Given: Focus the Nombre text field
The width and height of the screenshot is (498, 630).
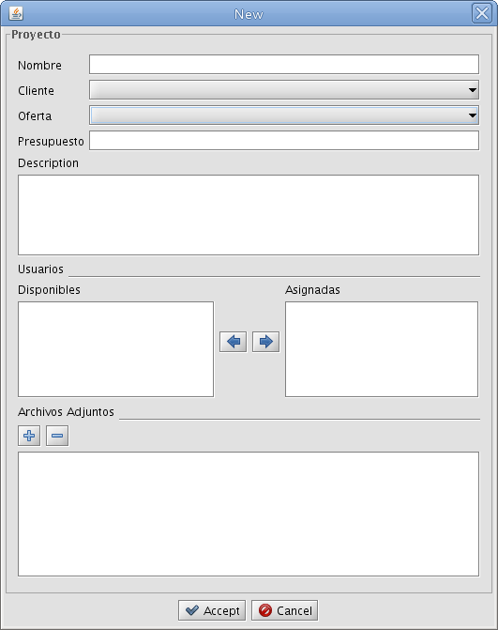Looking at the screenshot, I should tap(284, 64).
